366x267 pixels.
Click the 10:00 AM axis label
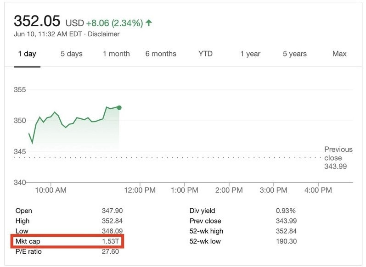(x=51, y=189)
